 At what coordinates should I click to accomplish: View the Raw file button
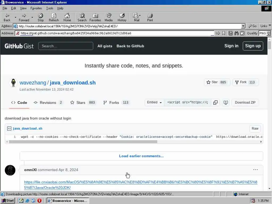[x=255, y=129]
